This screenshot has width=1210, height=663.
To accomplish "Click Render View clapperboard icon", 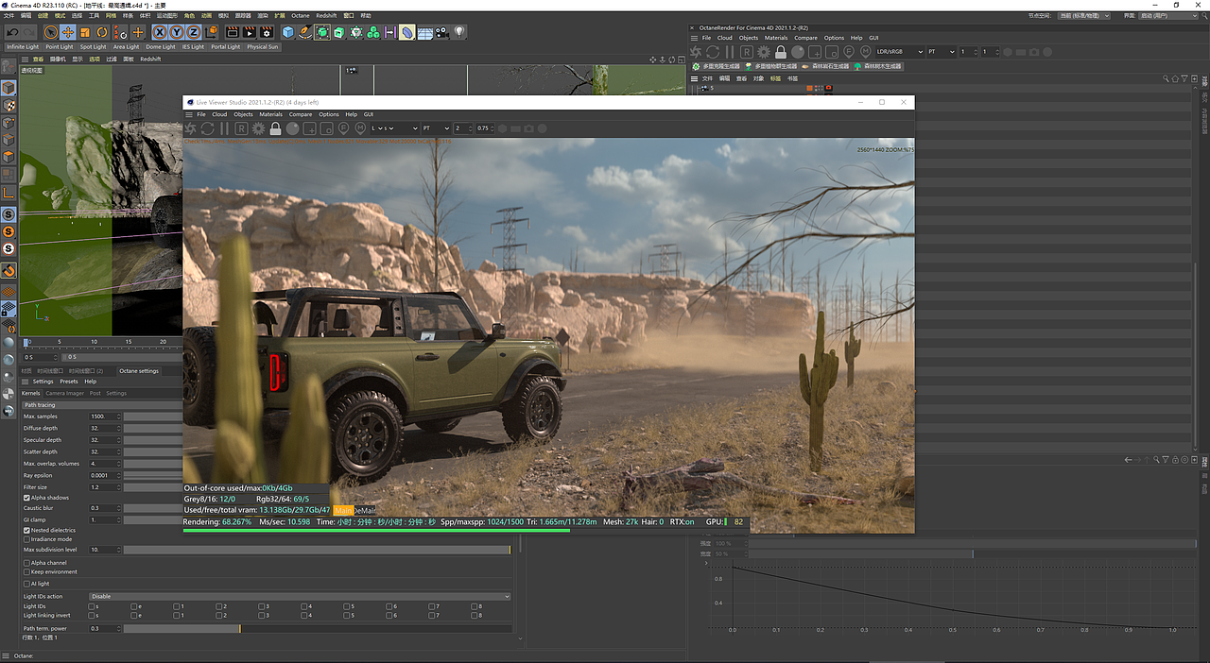I will tap(233, 32).
